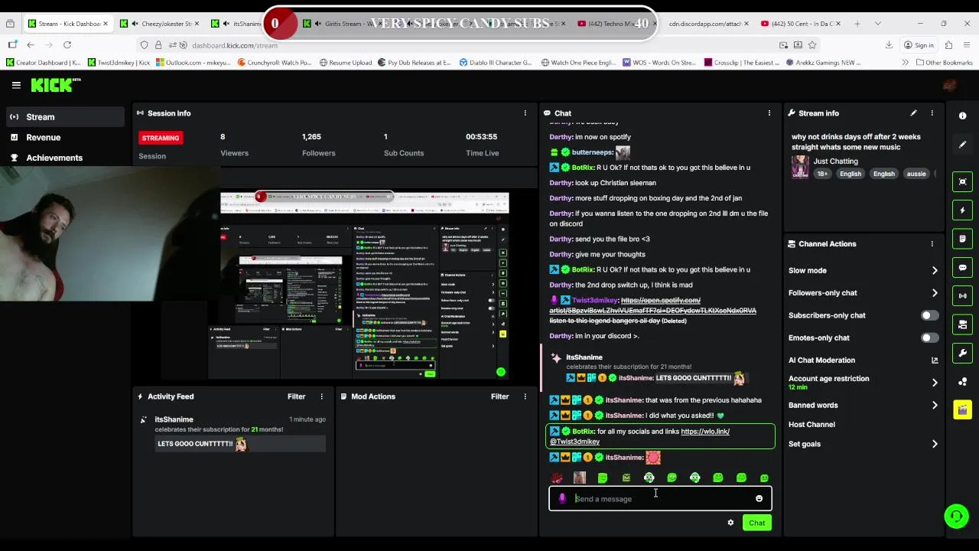Open emoji picker in message box

pos(759,499)
